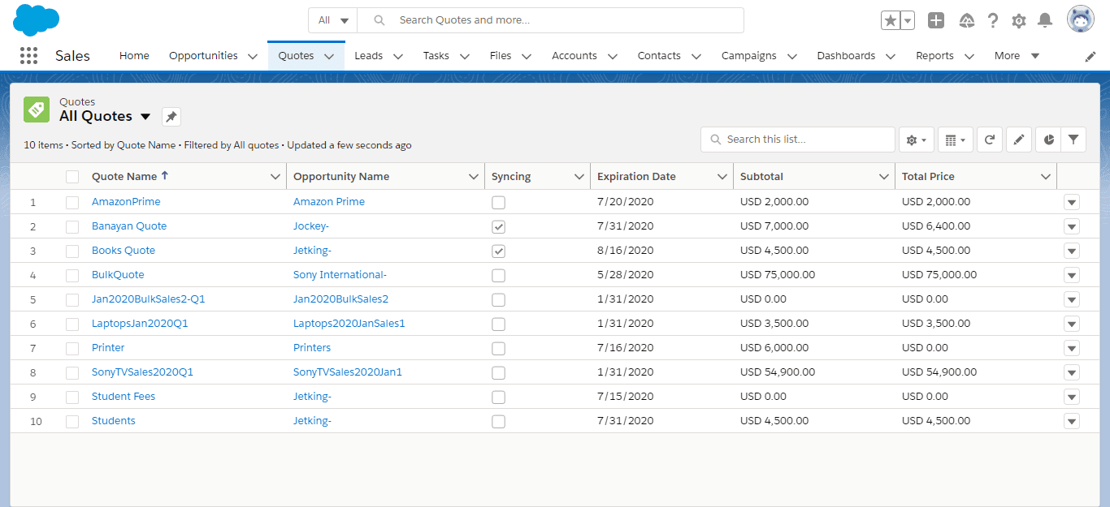Expand the Quotes tab chevron
The height and width of the screenshot is (507, 1110).
tap(329, 57)
